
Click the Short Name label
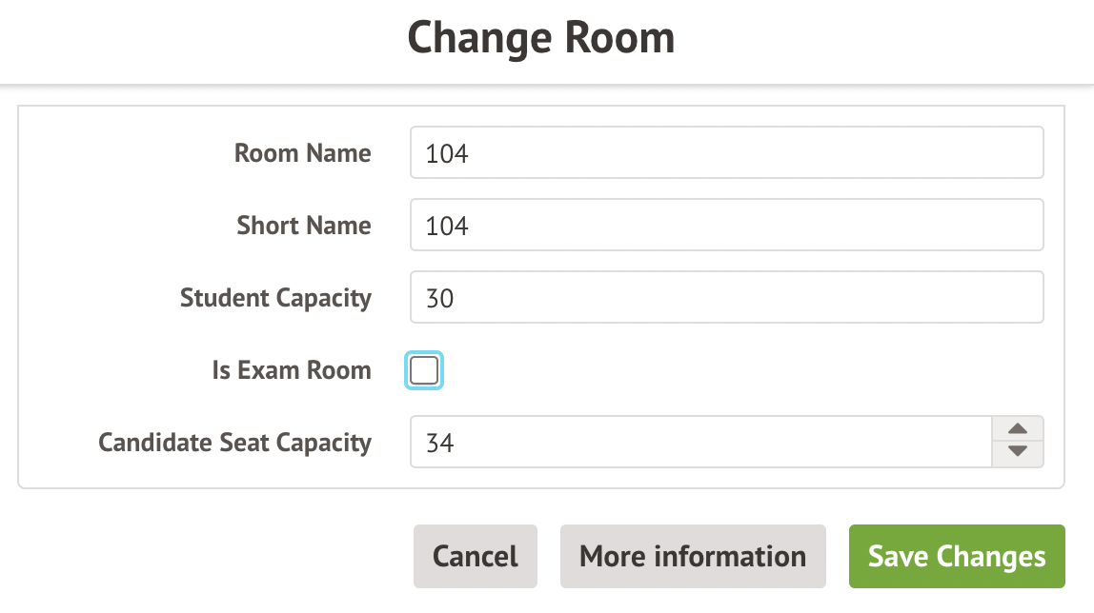pyautogui.click(x=304, y=226)
